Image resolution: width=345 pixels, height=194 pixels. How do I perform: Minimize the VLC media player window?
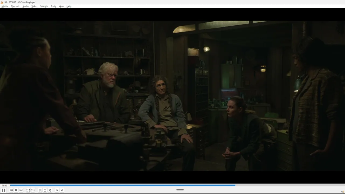coord(338,2)
